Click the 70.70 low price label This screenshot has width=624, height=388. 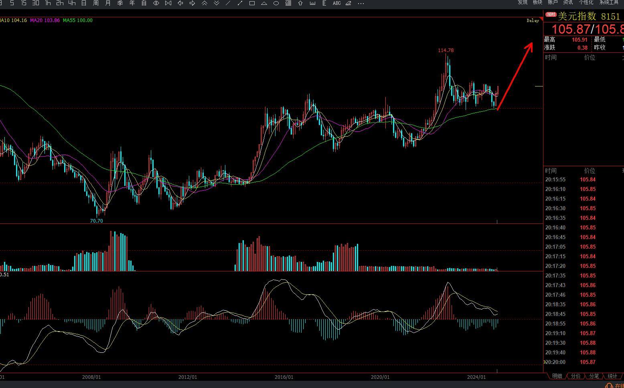[x=97, y=221]
